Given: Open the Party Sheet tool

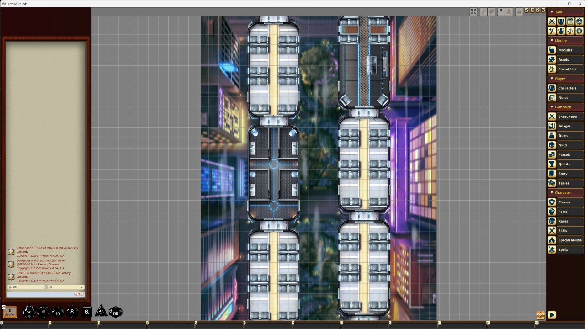Looking at the screenshot, I should (561, 21).
